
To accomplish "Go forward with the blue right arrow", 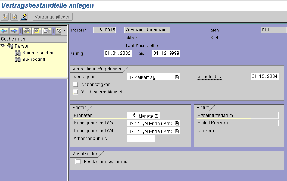I will click(14, 31).
